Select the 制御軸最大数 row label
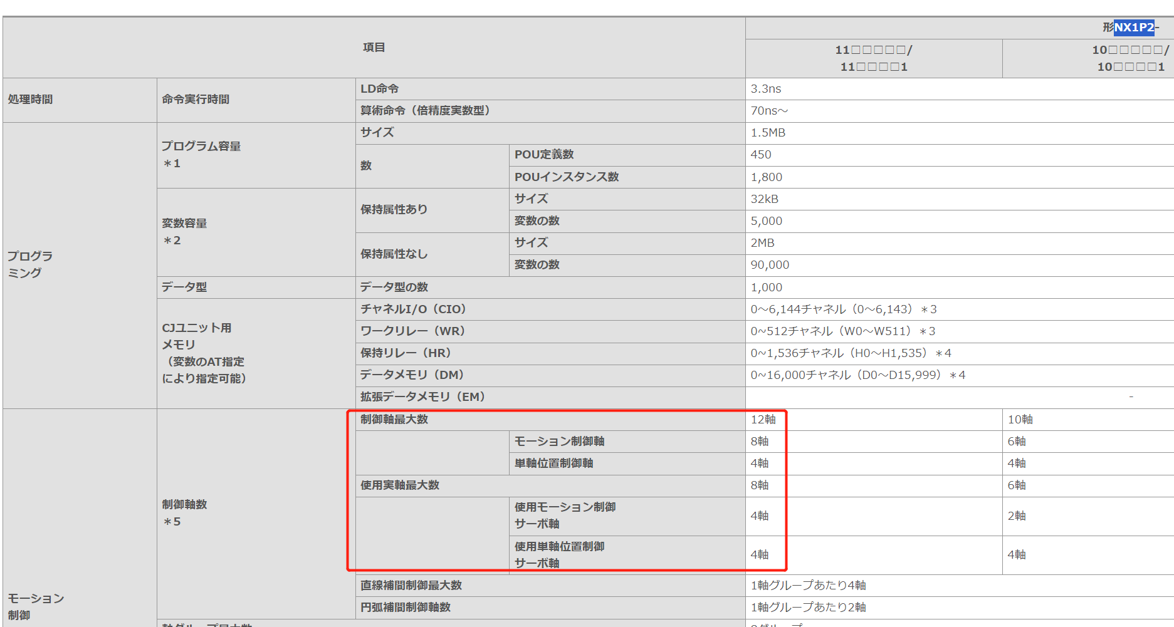The image size is (1174, 627). [394, 420]
